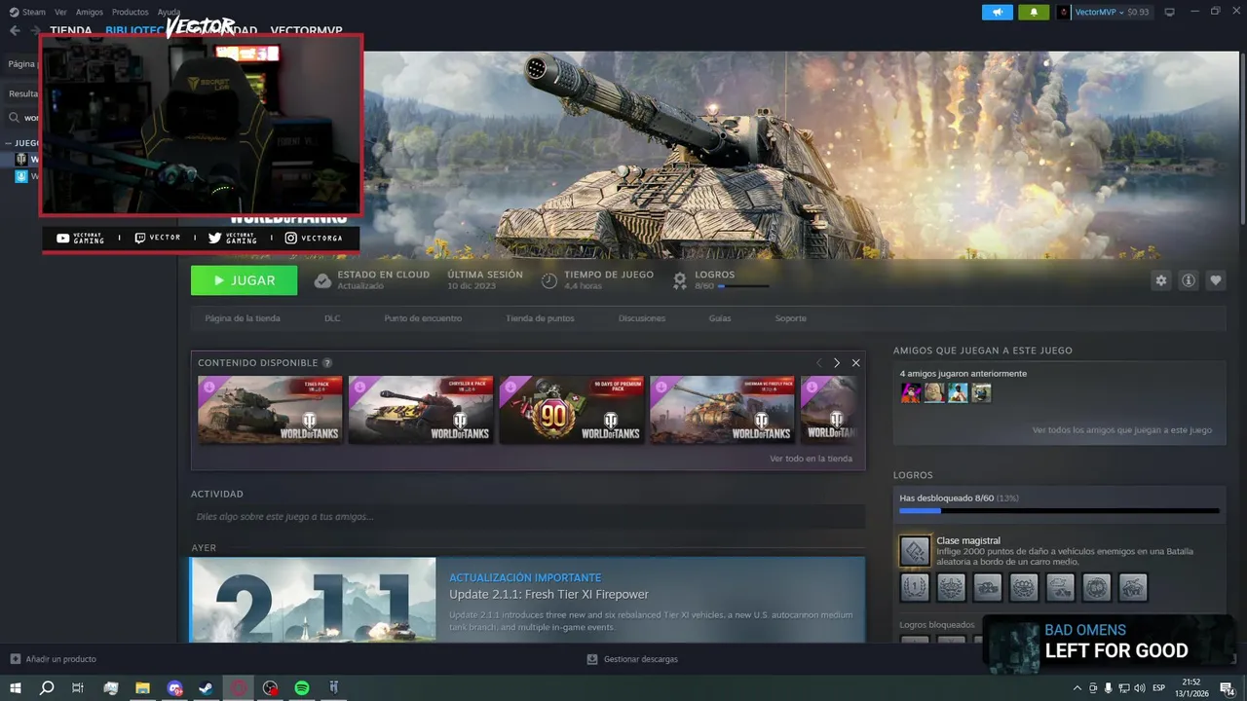Click Ver todos los amigos que juegan link

coord(1122,429)
